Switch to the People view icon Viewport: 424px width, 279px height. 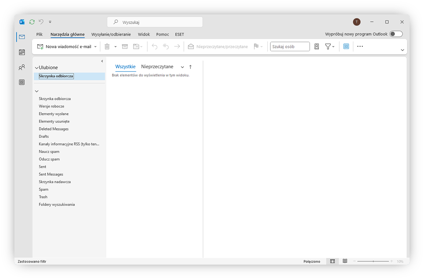[22, 67]
